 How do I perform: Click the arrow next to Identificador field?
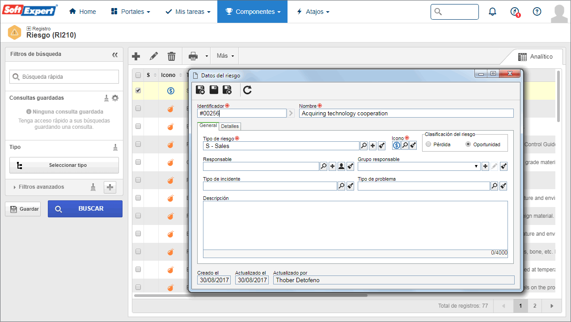click(x=291, y=114)
